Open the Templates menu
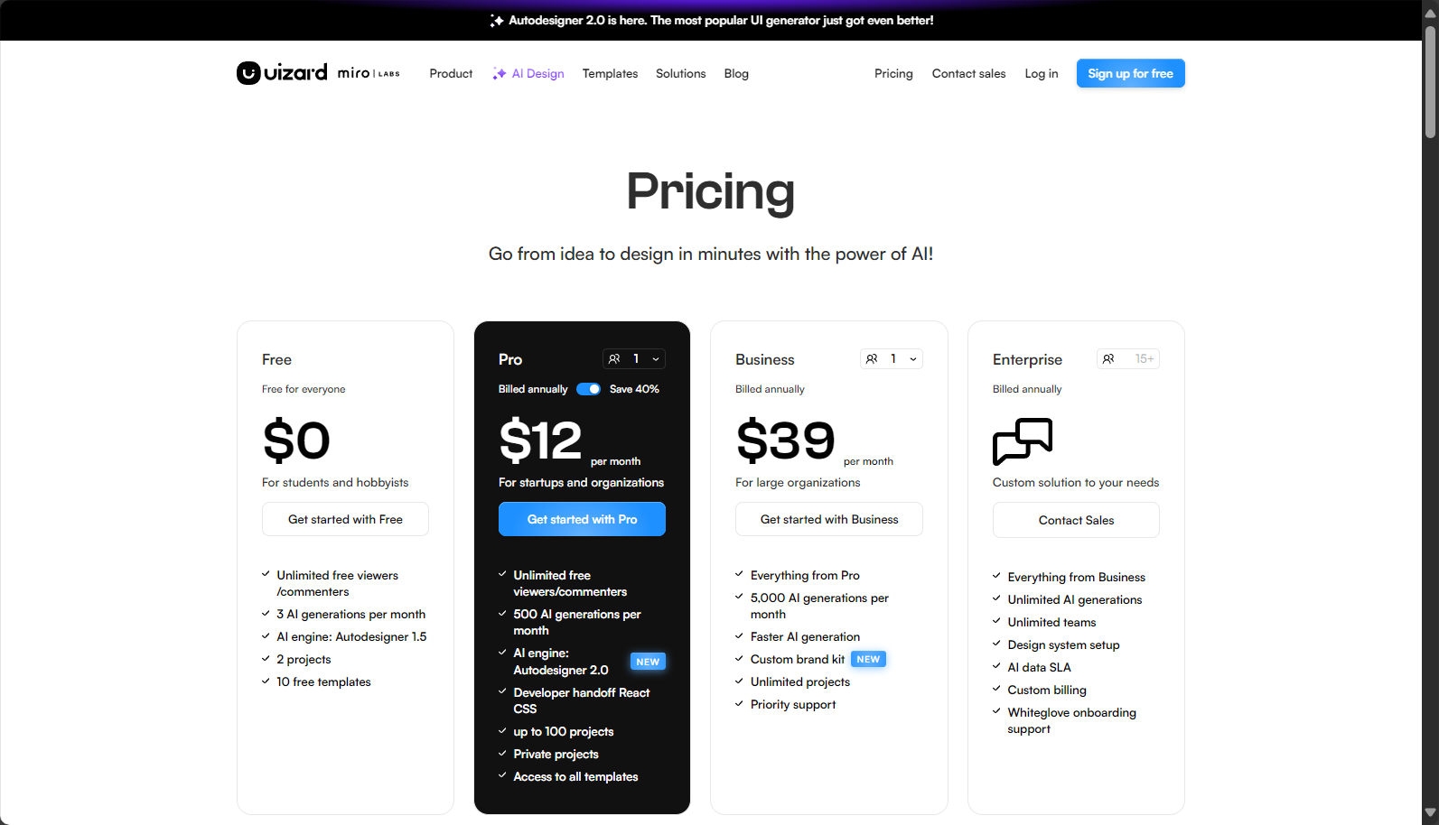The image size is (1439, 825). [610, 74]
